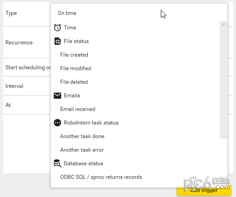Click the File status magnifier icon

pos(58,41)
